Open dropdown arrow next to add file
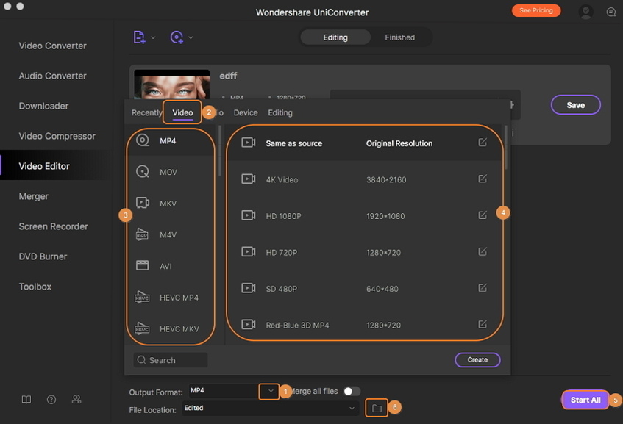This screenshot has height=424, width=623. click(x=154, y=37)
